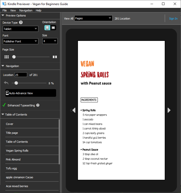Collapse the Table of Contents section
The image size is (181, 193).
click(3, 114)
